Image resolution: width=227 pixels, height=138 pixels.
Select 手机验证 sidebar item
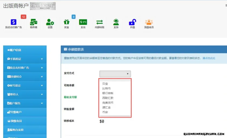pos(25,59)
